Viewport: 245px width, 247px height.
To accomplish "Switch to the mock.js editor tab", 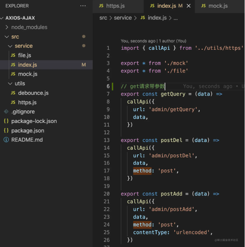I will coord(220,6).
